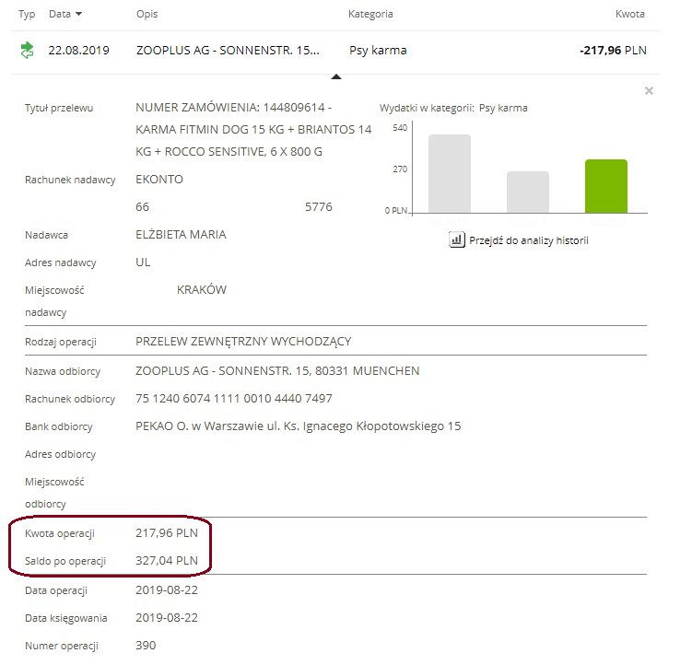Screen dimensions: 692x665
Task: Click the 'Tytuł przelewu' label
Action: [59, 108]
